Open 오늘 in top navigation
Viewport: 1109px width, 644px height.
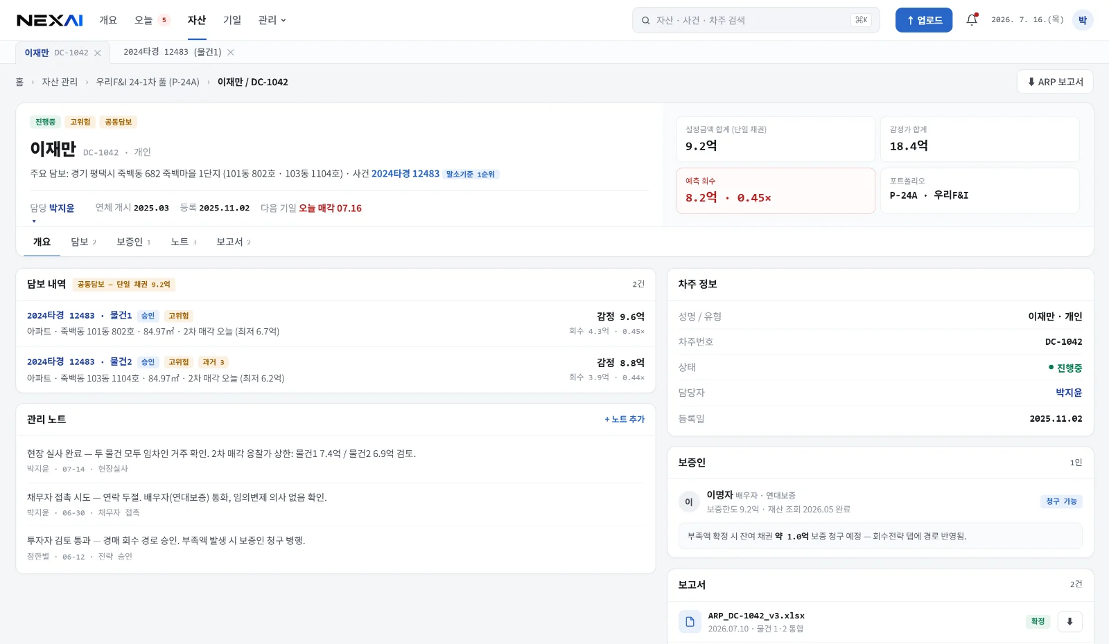(x=152, y=20)
